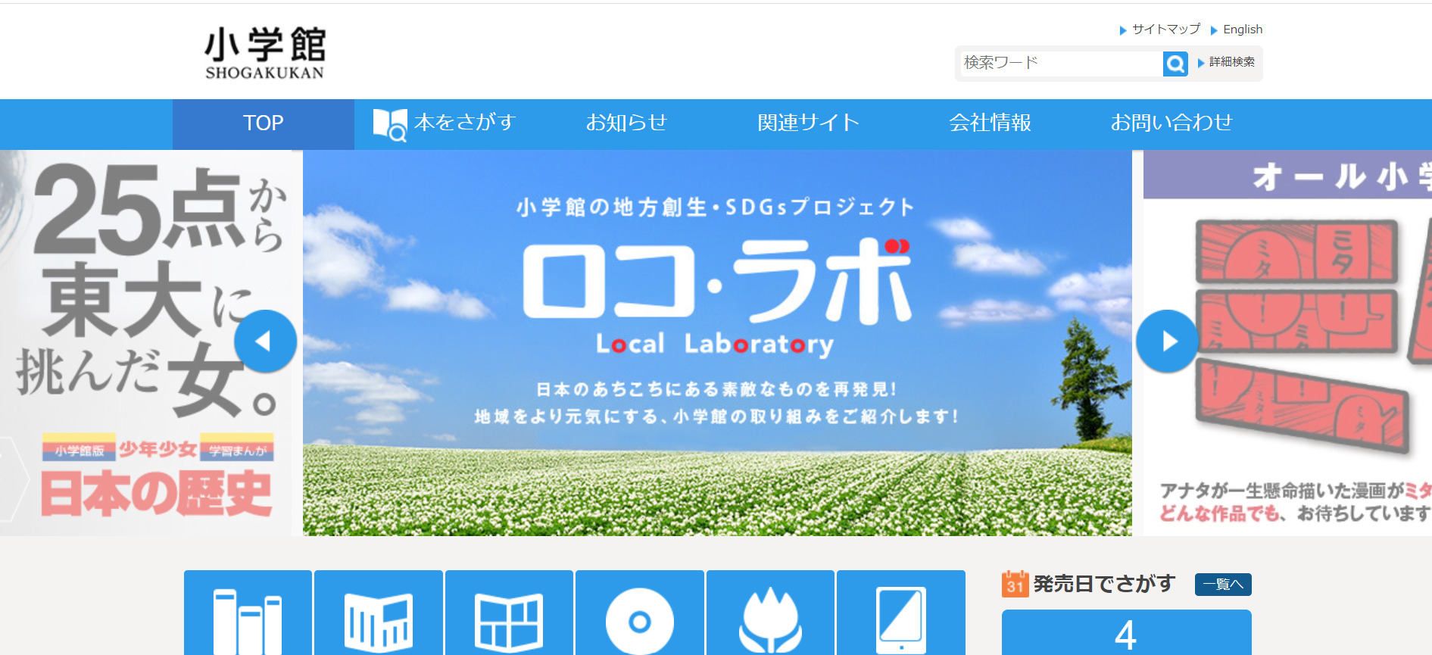Open the disc media category tile
This screenshot has height=655, width=1432.
pos(640,613)
